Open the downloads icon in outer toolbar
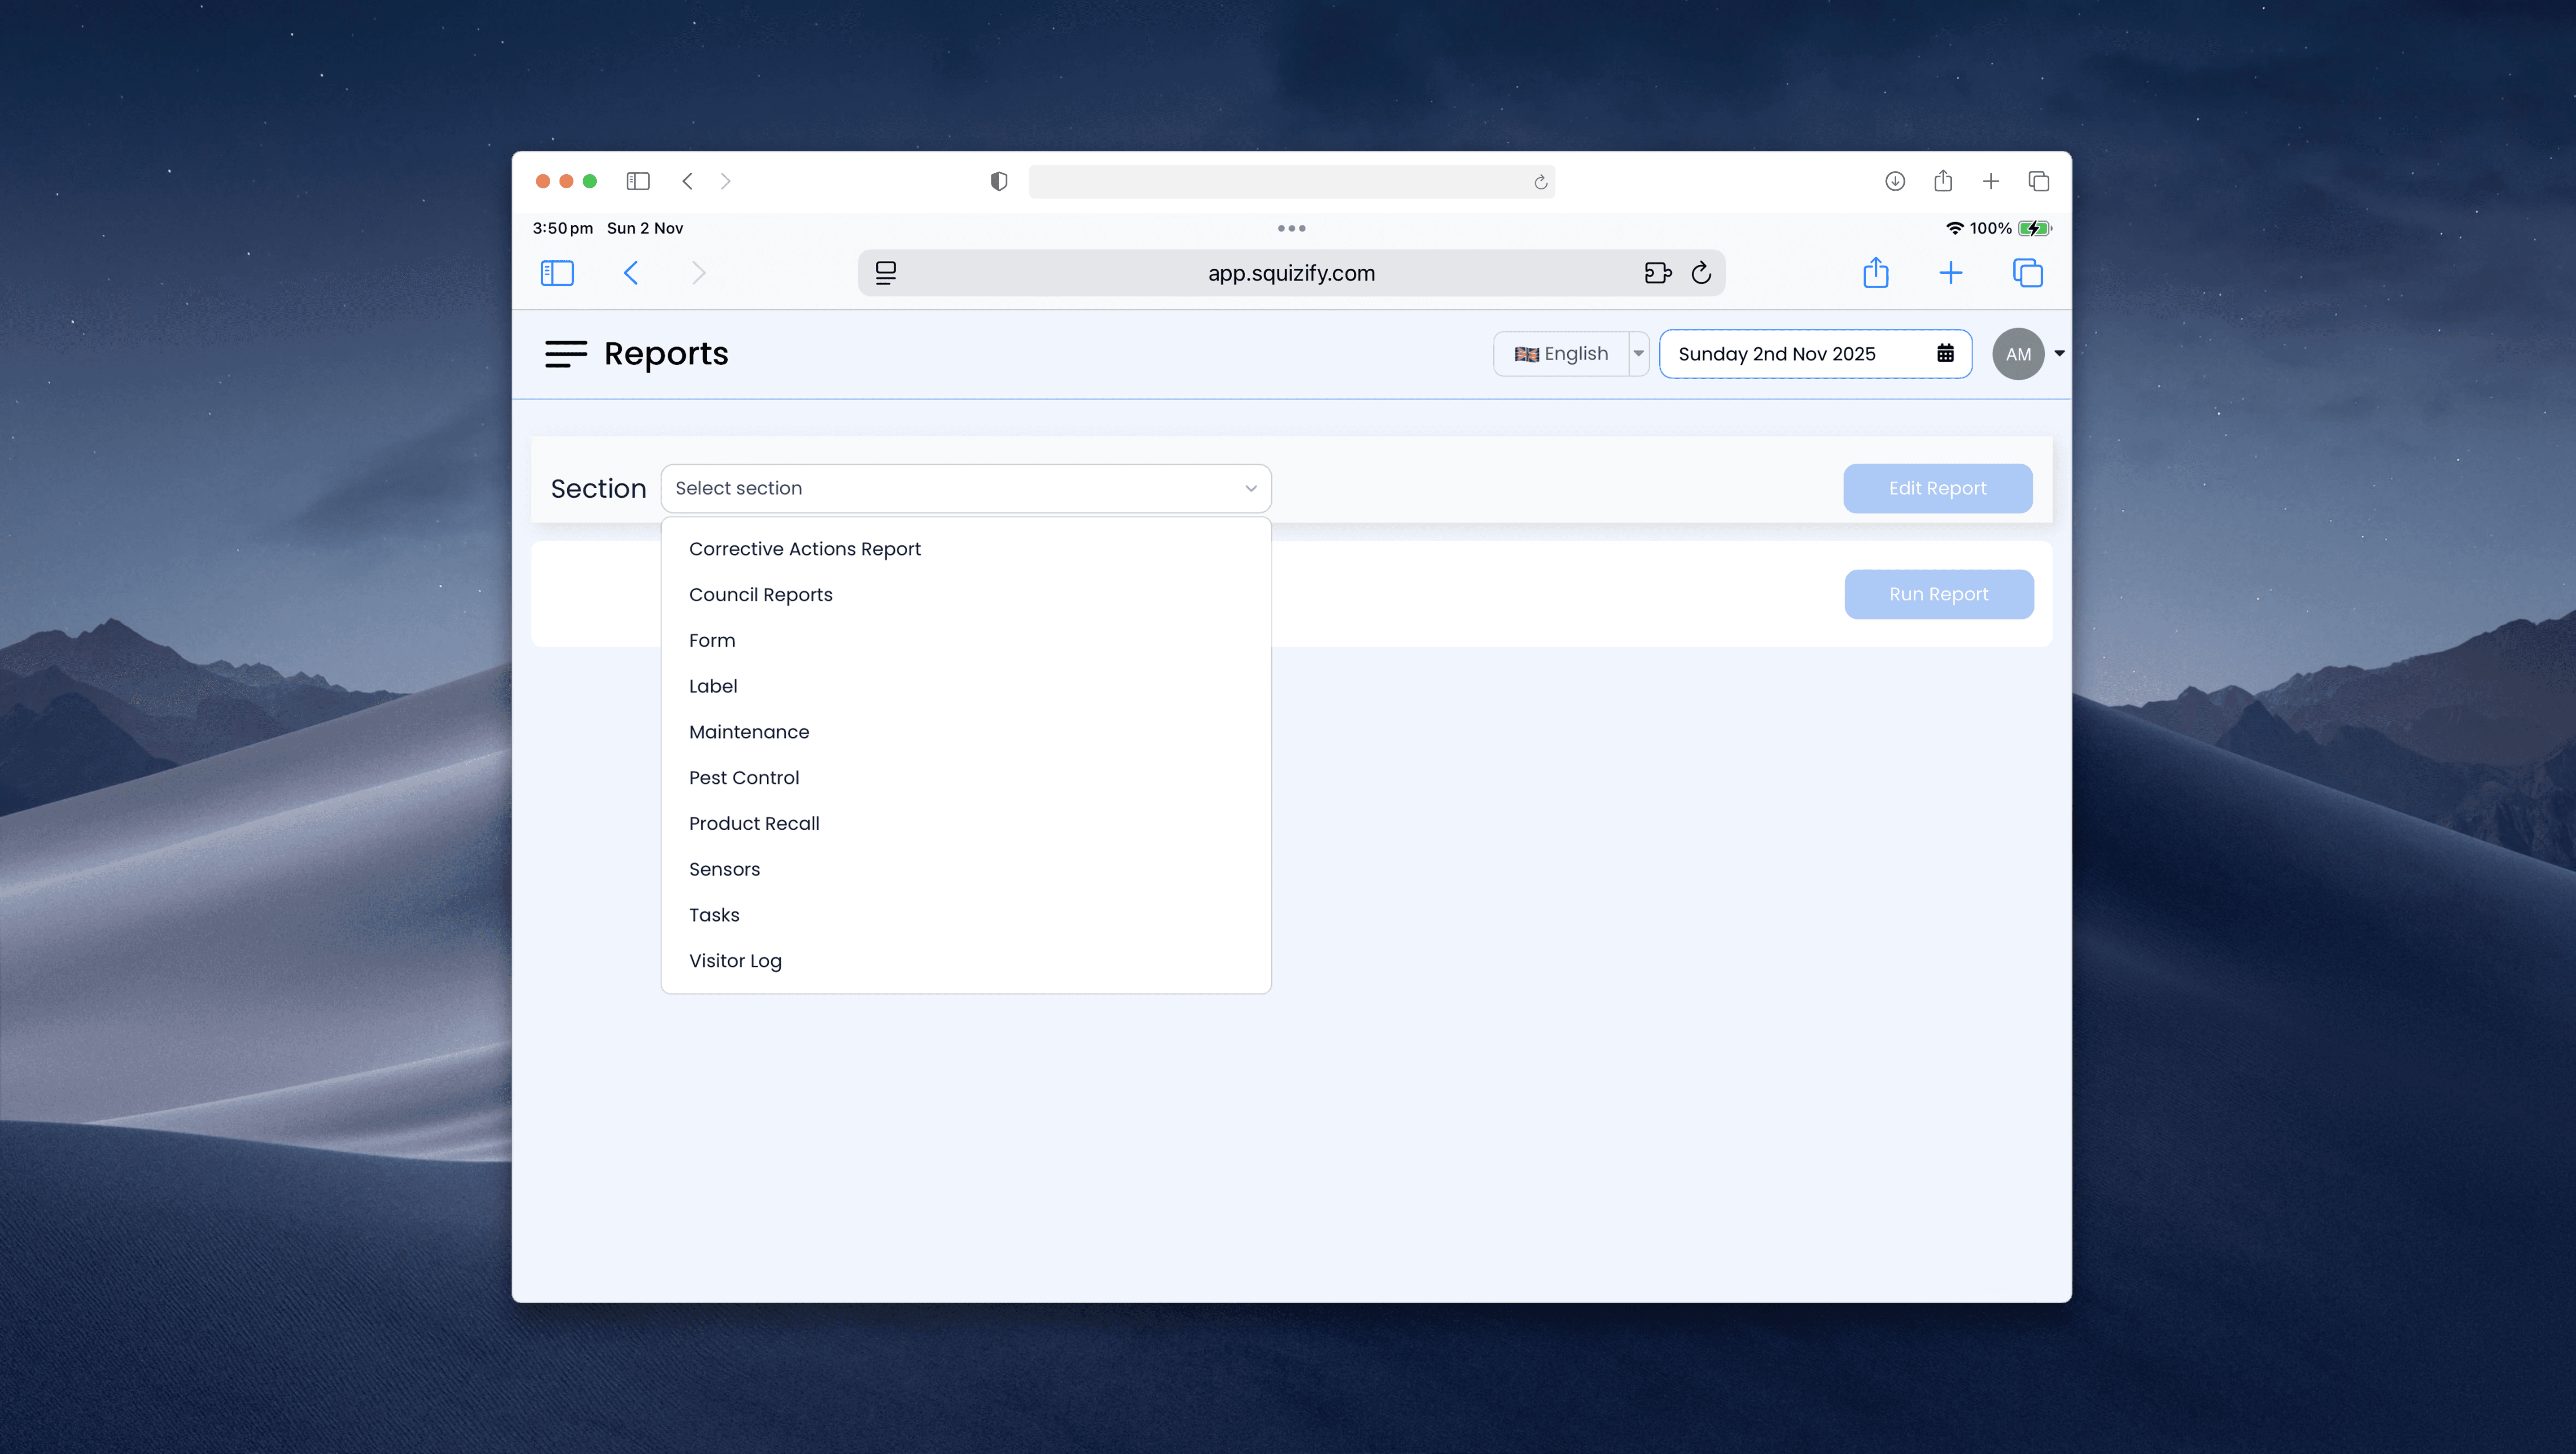Viewport: 2576px width, 1454px height. [x=1894, y=181]
